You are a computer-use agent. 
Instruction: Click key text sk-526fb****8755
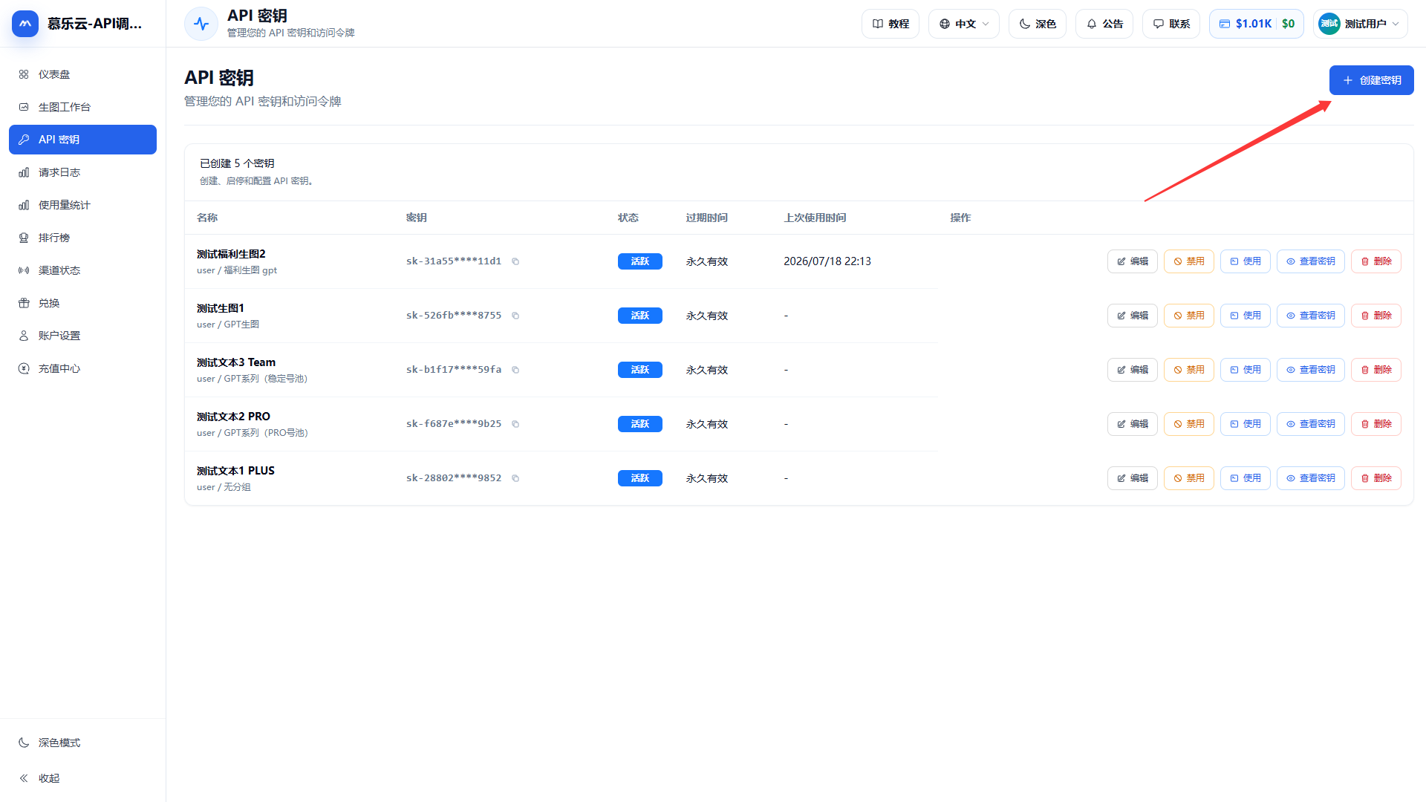click(x=454, y=316)
